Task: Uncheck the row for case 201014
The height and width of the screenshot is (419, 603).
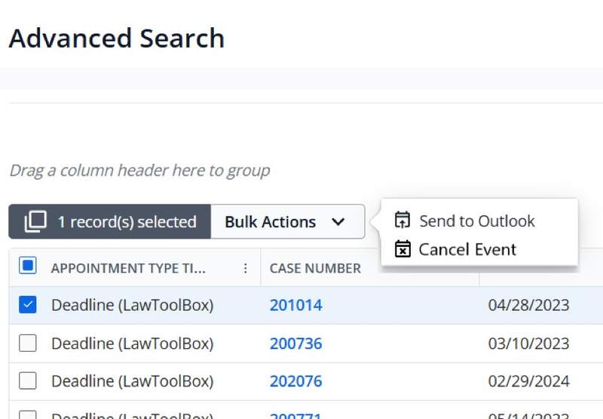Action: point(28,305)
